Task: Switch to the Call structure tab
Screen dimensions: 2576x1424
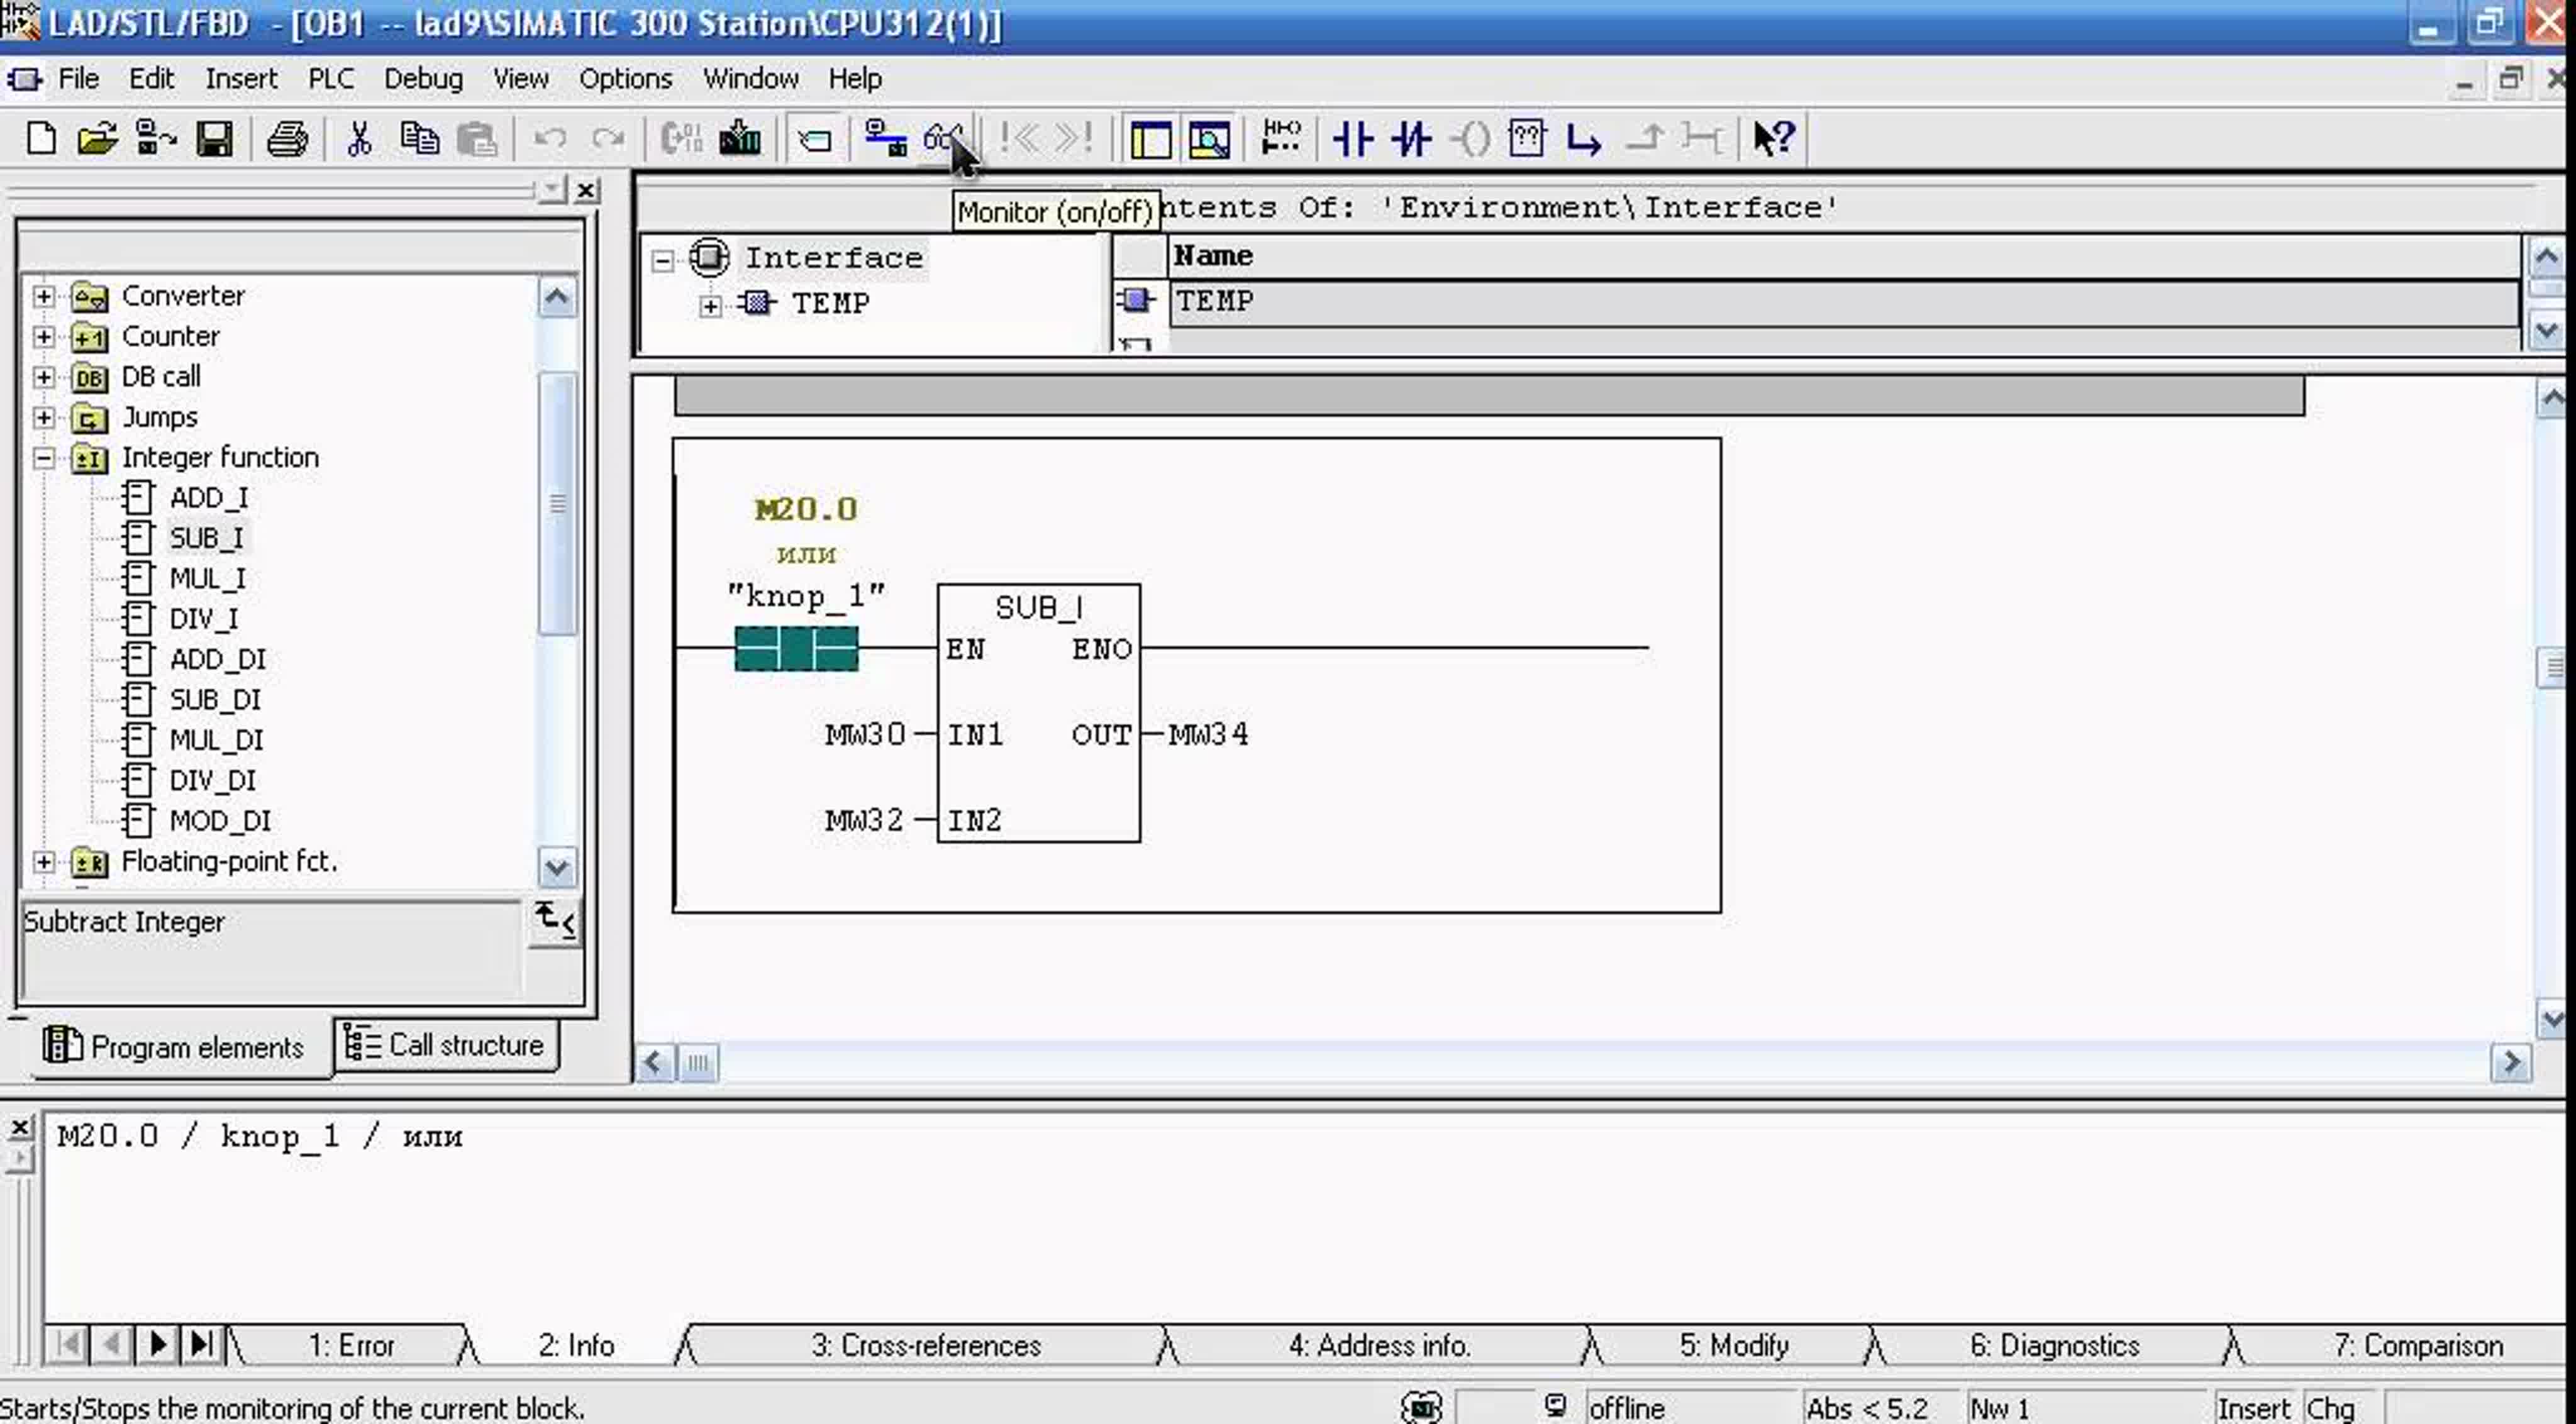Action: 445,1045
